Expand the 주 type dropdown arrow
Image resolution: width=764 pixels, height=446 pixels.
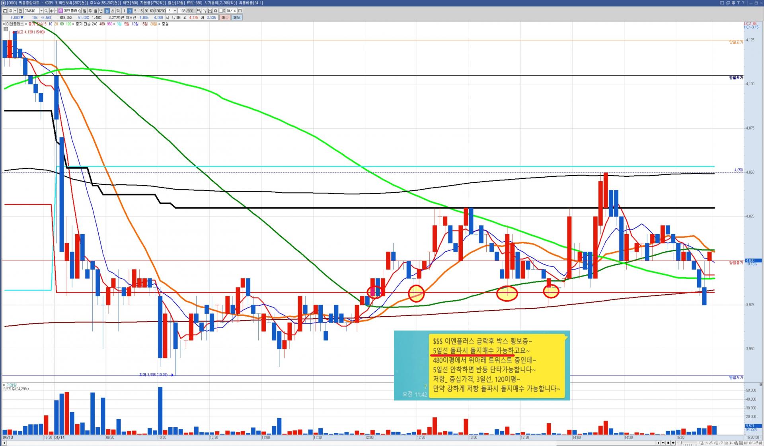tap(15, 11)
